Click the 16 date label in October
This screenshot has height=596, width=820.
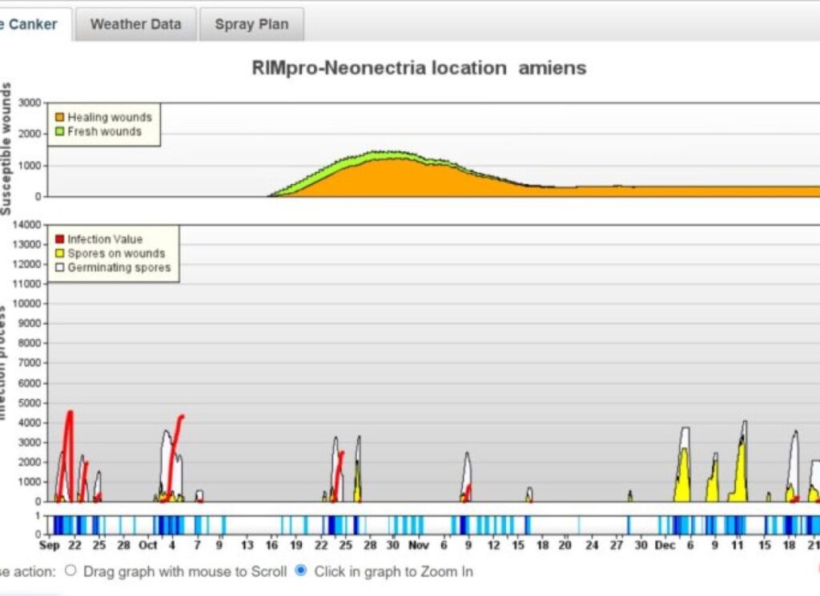(x=271, y=546)
